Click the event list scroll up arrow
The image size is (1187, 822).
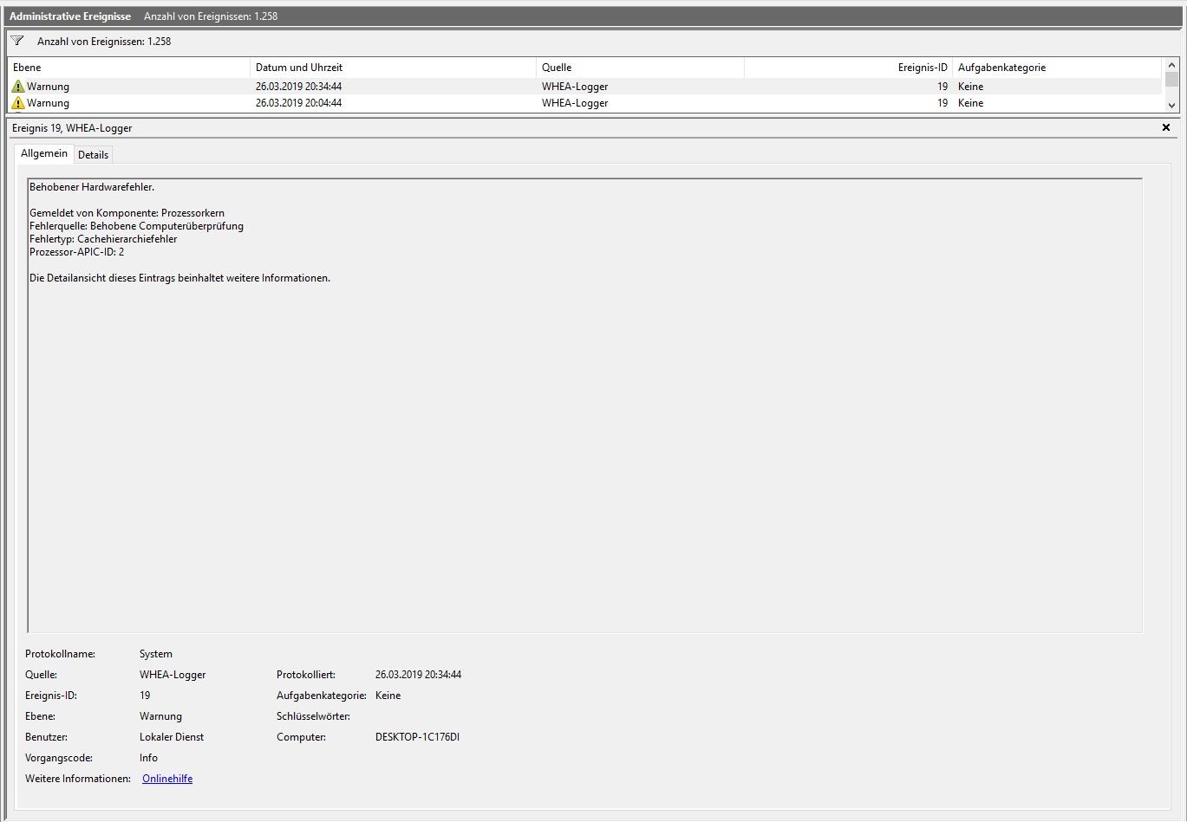coord(1171,65)
